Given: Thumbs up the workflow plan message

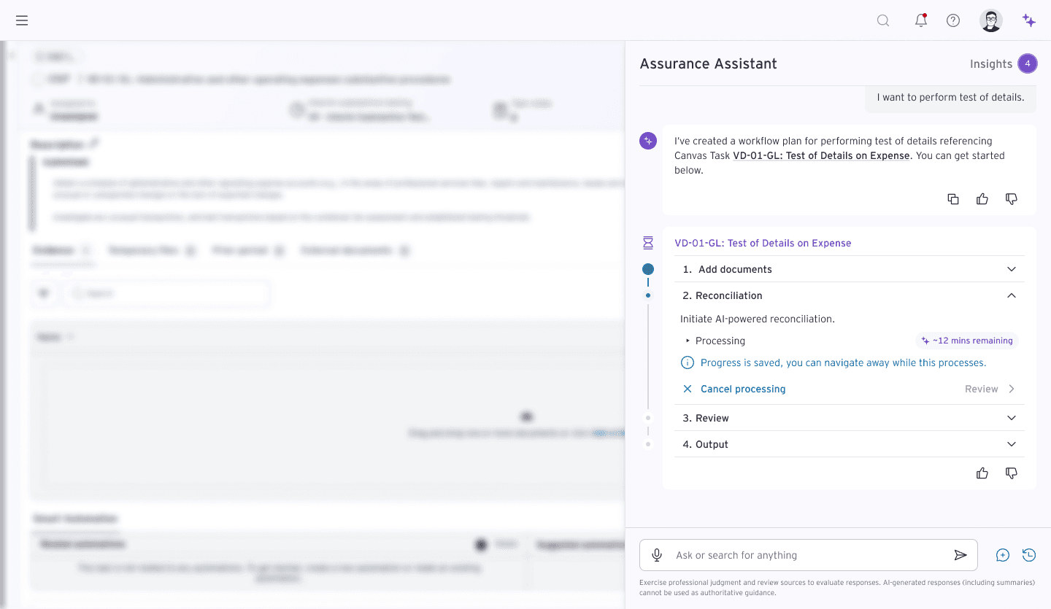Looking at the screenshot, I should (x=982, y=199).
